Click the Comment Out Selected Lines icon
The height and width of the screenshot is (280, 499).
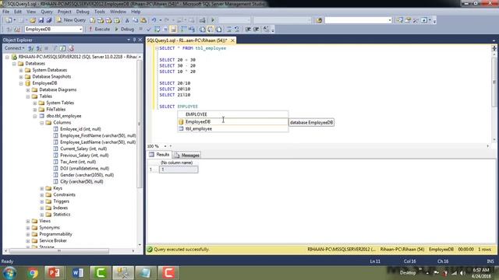point(229,30)
